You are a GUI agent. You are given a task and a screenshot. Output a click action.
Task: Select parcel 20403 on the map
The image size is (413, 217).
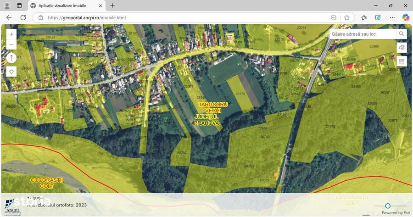[x=11, y=106]
